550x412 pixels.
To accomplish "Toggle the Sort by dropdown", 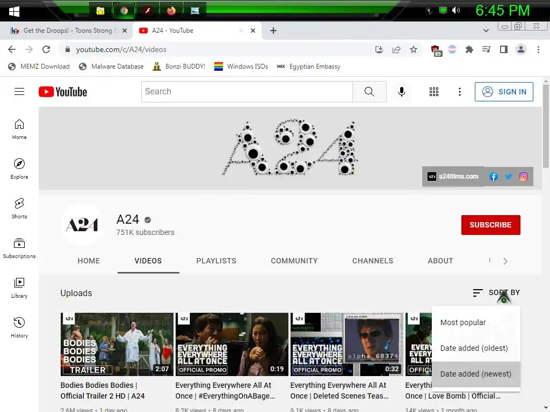I will [x=496, y=292].
